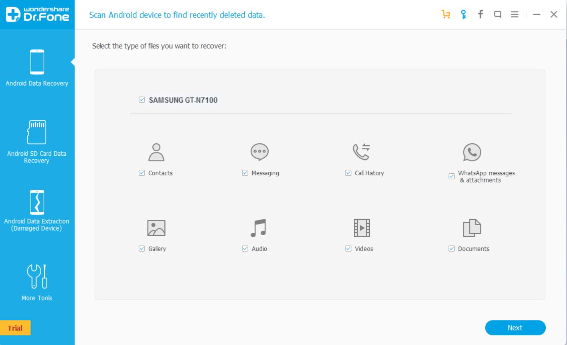Click the Audio music note icon
567x345 pixels.
(258, 228)
